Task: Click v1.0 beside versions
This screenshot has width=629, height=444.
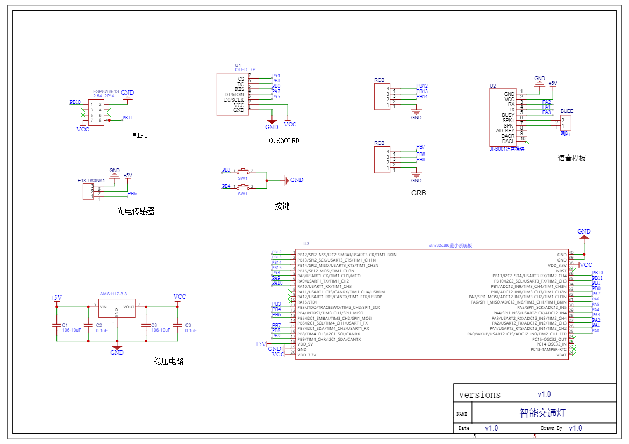Action: 545,394
